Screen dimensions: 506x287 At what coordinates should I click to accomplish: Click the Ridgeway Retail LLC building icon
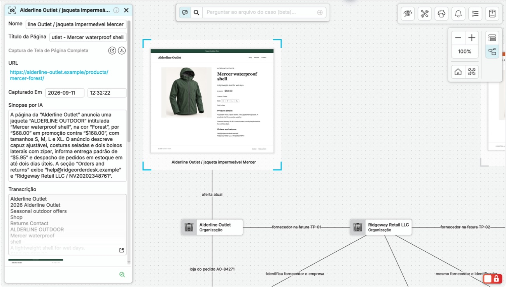[x=358, y=227]
